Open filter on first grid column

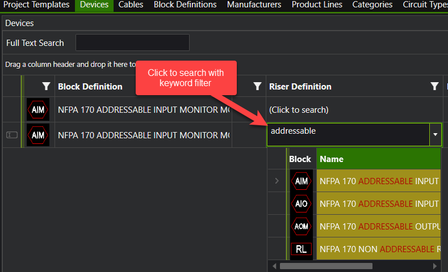click(46, 87)
